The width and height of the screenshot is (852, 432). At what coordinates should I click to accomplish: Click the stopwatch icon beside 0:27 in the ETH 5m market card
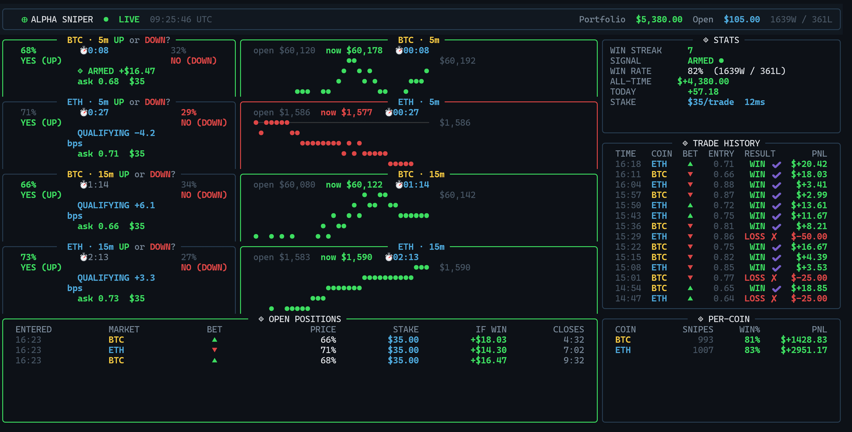(x=83, y=112)
